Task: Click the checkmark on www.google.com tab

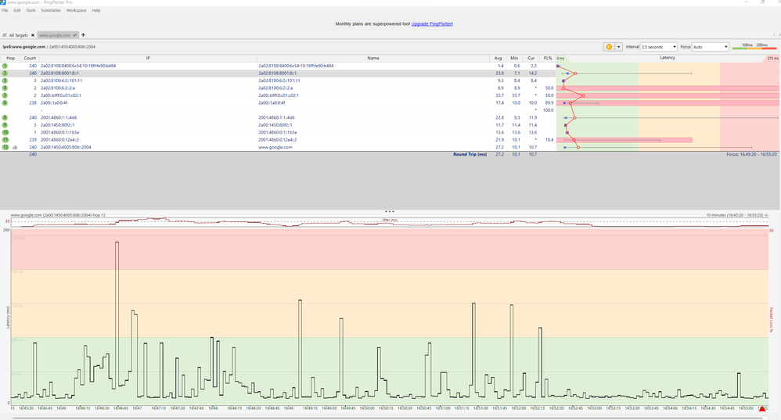Action: [74, 35]
